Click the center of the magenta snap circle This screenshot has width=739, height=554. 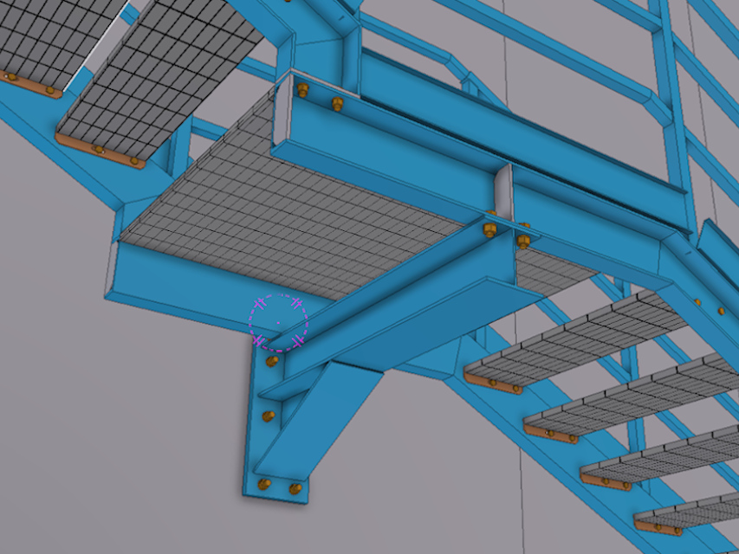[x=279, y=323]
